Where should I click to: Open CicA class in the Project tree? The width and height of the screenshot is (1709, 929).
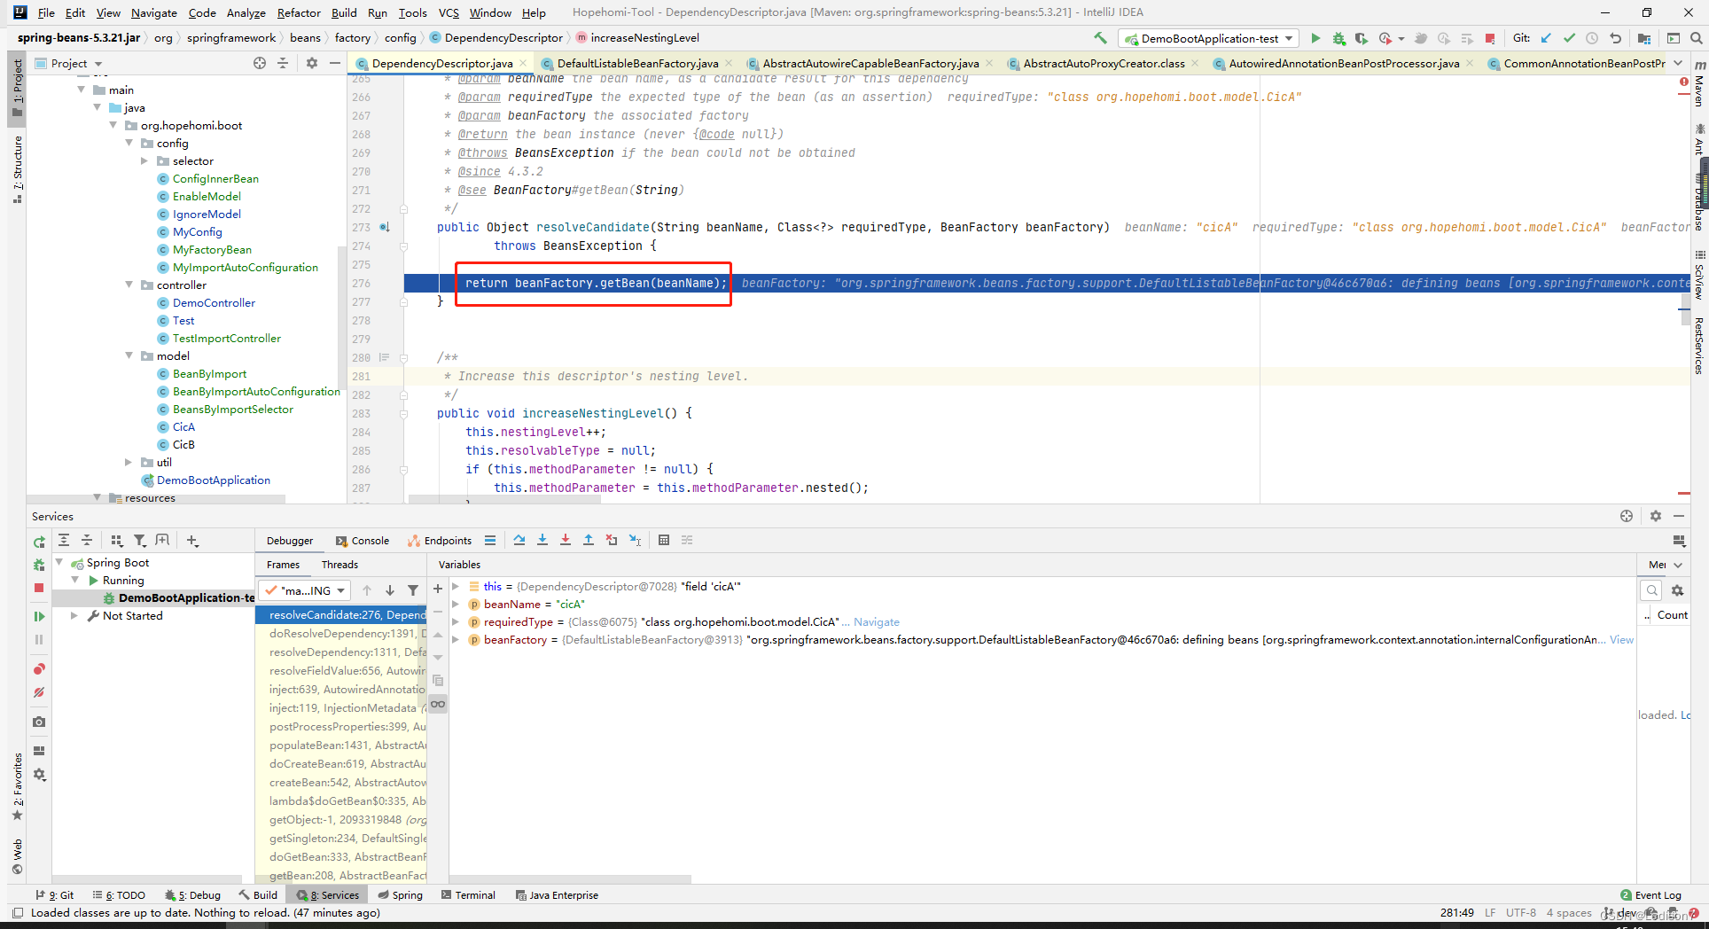183,427
